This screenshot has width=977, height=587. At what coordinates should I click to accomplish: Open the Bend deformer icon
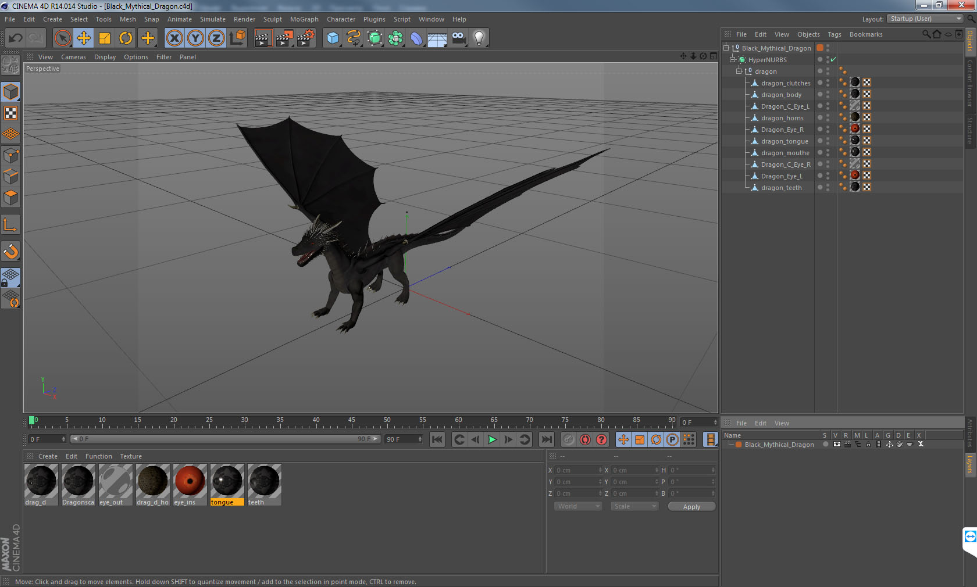(416, 38)
